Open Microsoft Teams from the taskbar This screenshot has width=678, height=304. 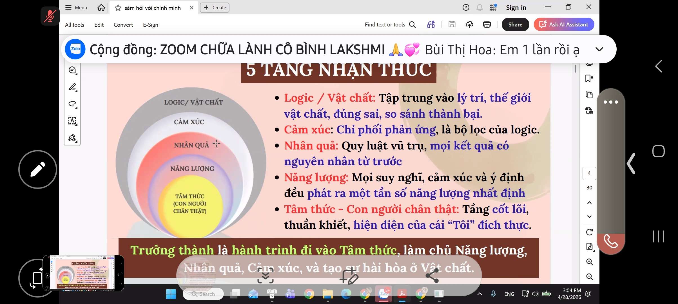290,294
